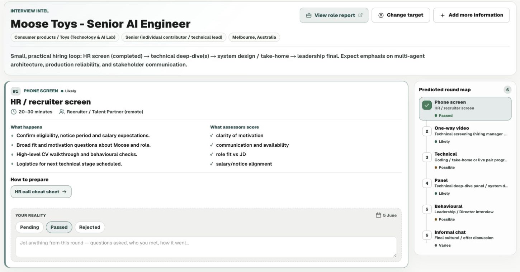Open the View role report button
This screenshot has width=520, height=272.
[334, 15]
